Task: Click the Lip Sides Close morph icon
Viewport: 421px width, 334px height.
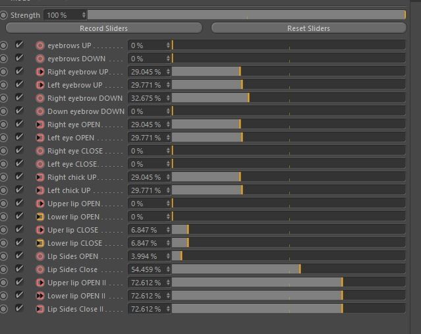Action: point(40,269)
